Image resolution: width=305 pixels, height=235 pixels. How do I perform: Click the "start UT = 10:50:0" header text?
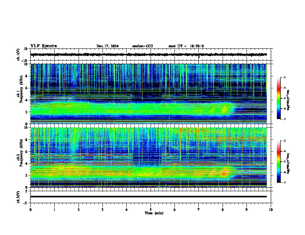(x=186, y=46)
